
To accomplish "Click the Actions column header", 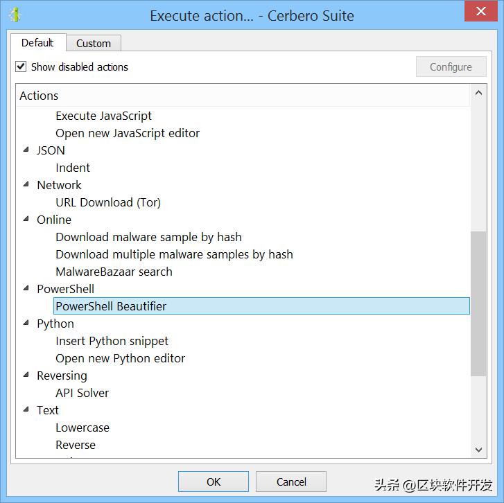I will coord(243,96).
